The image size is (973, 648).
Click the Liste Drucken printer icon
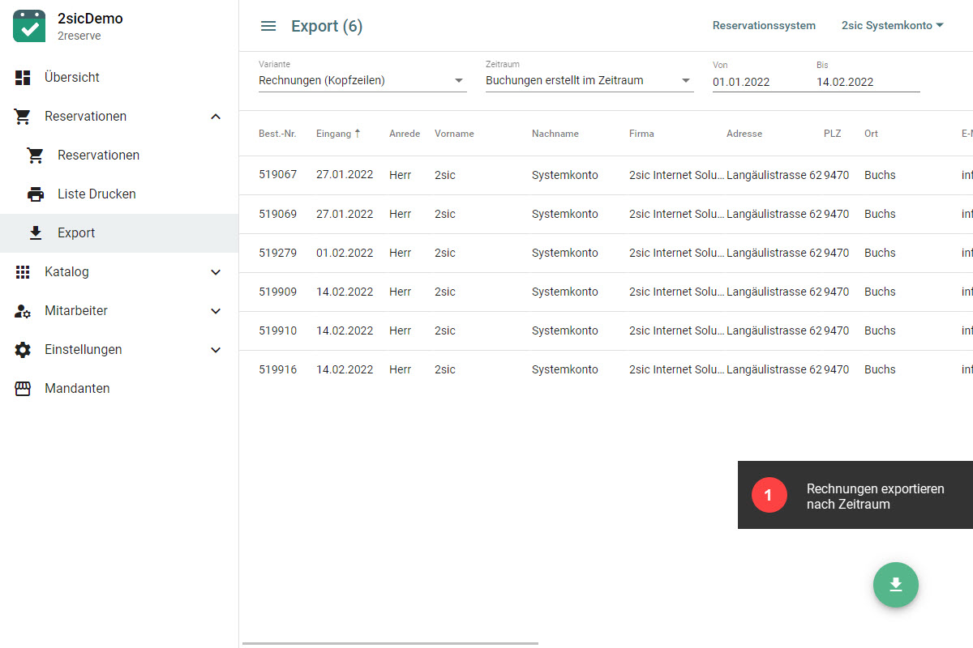pos(36,194)
